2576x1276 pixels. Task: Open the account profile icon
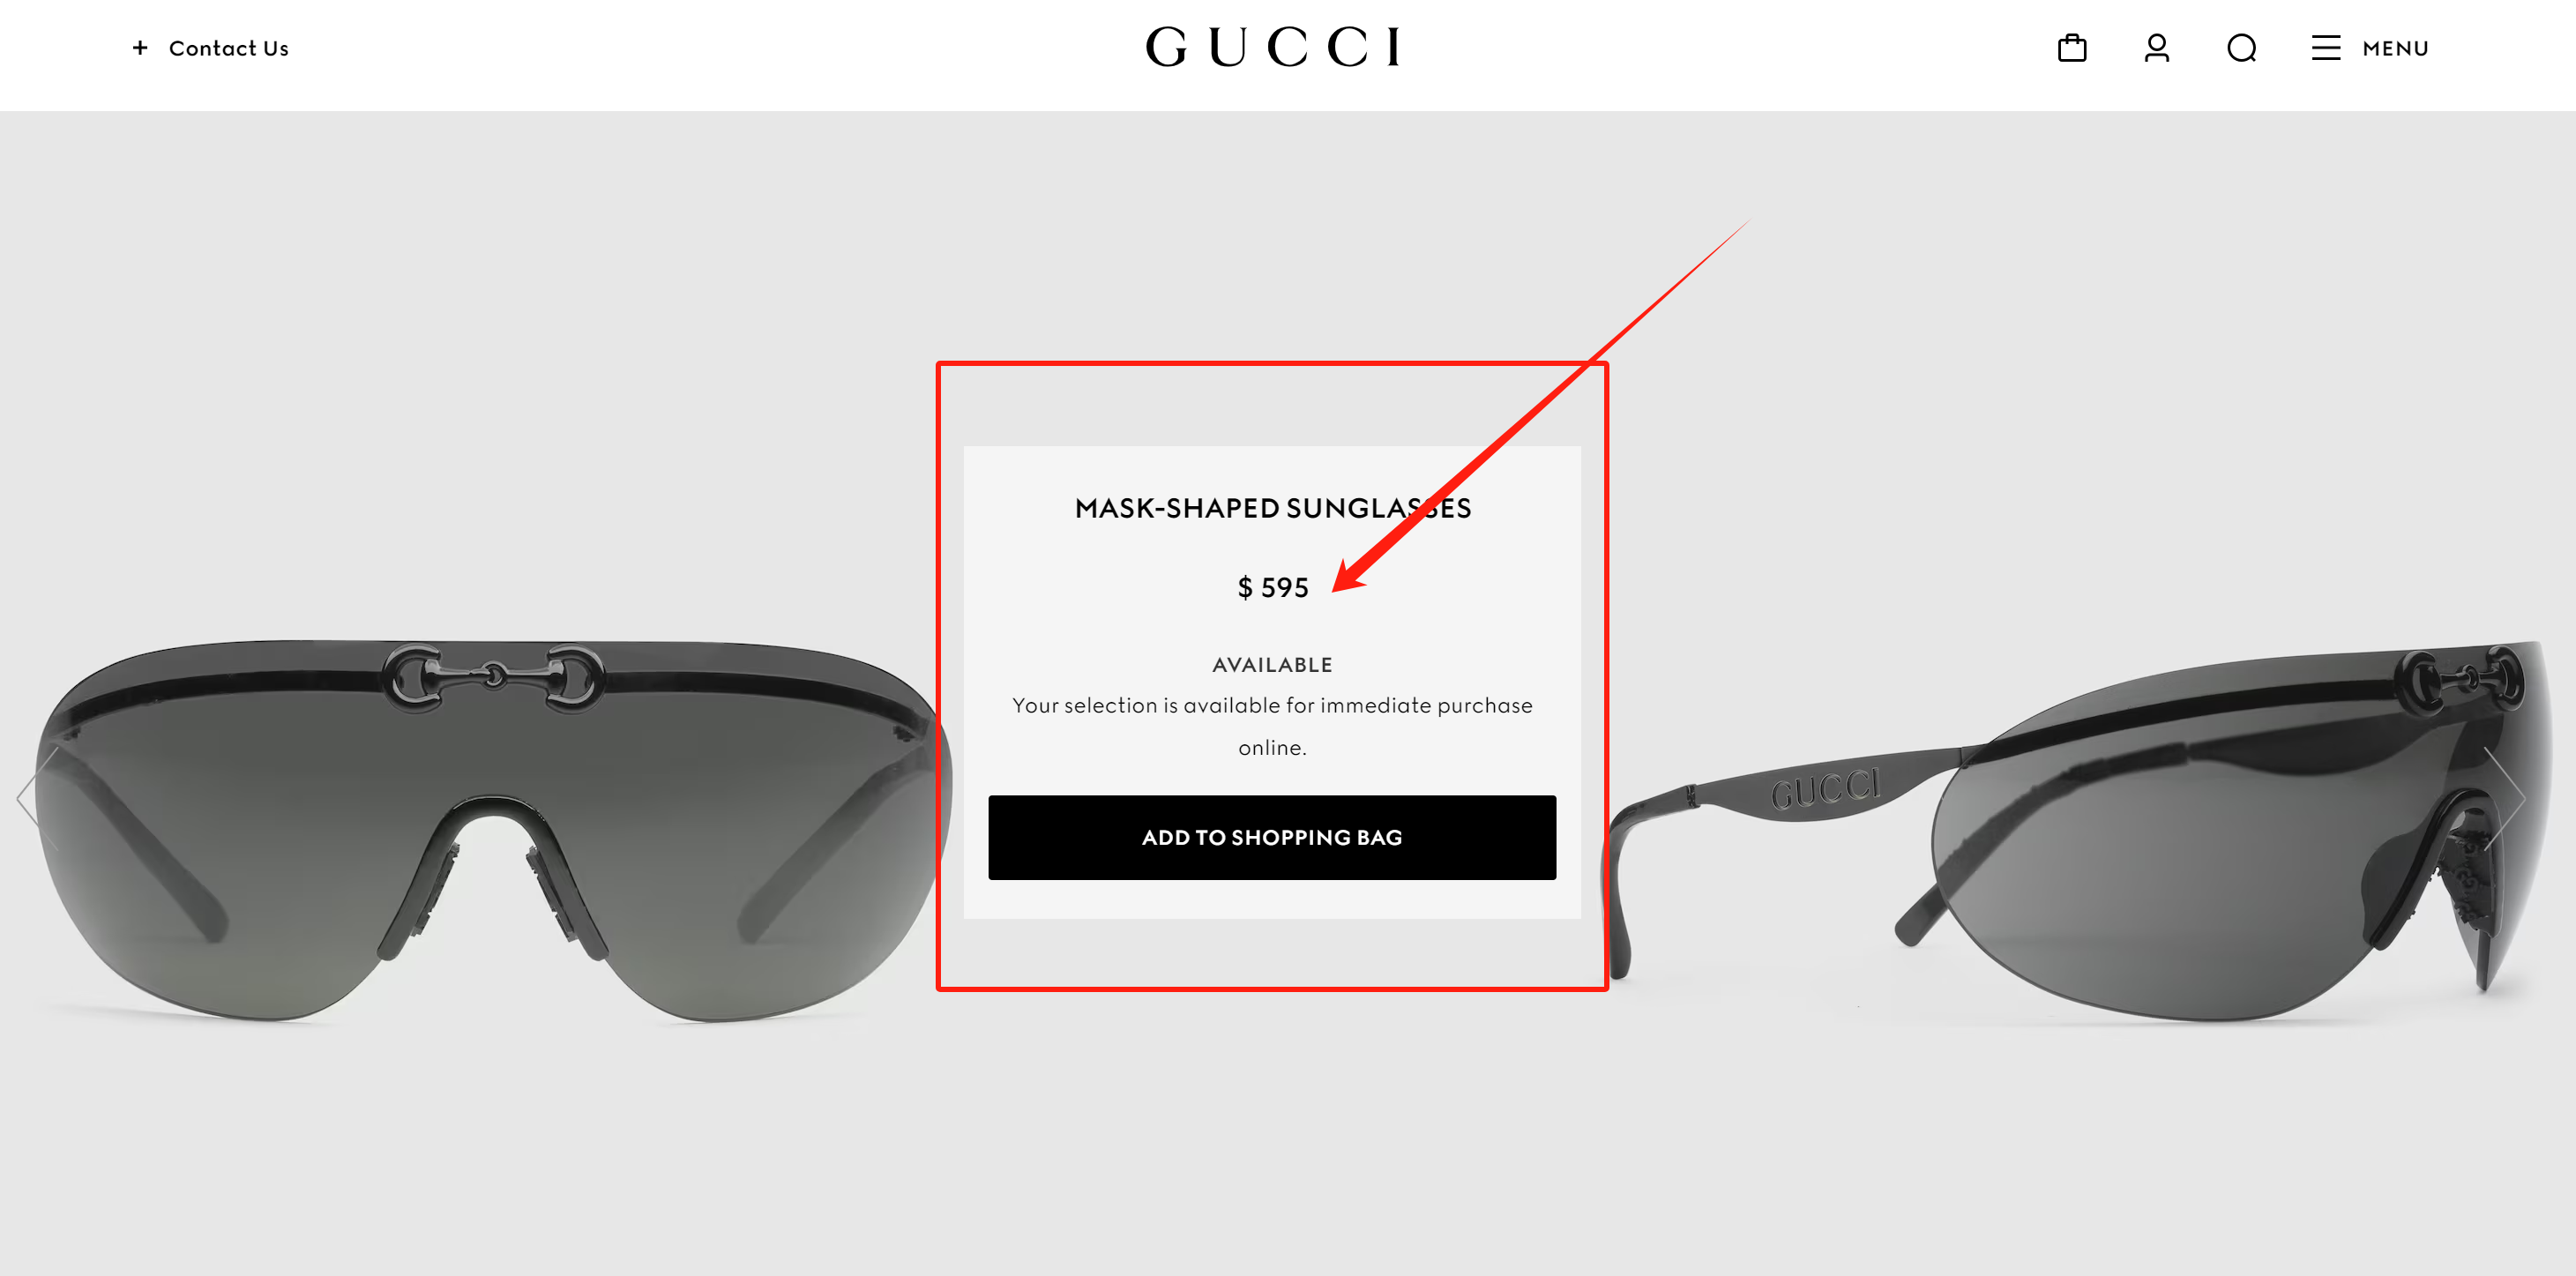click(x=2157, y=48)
